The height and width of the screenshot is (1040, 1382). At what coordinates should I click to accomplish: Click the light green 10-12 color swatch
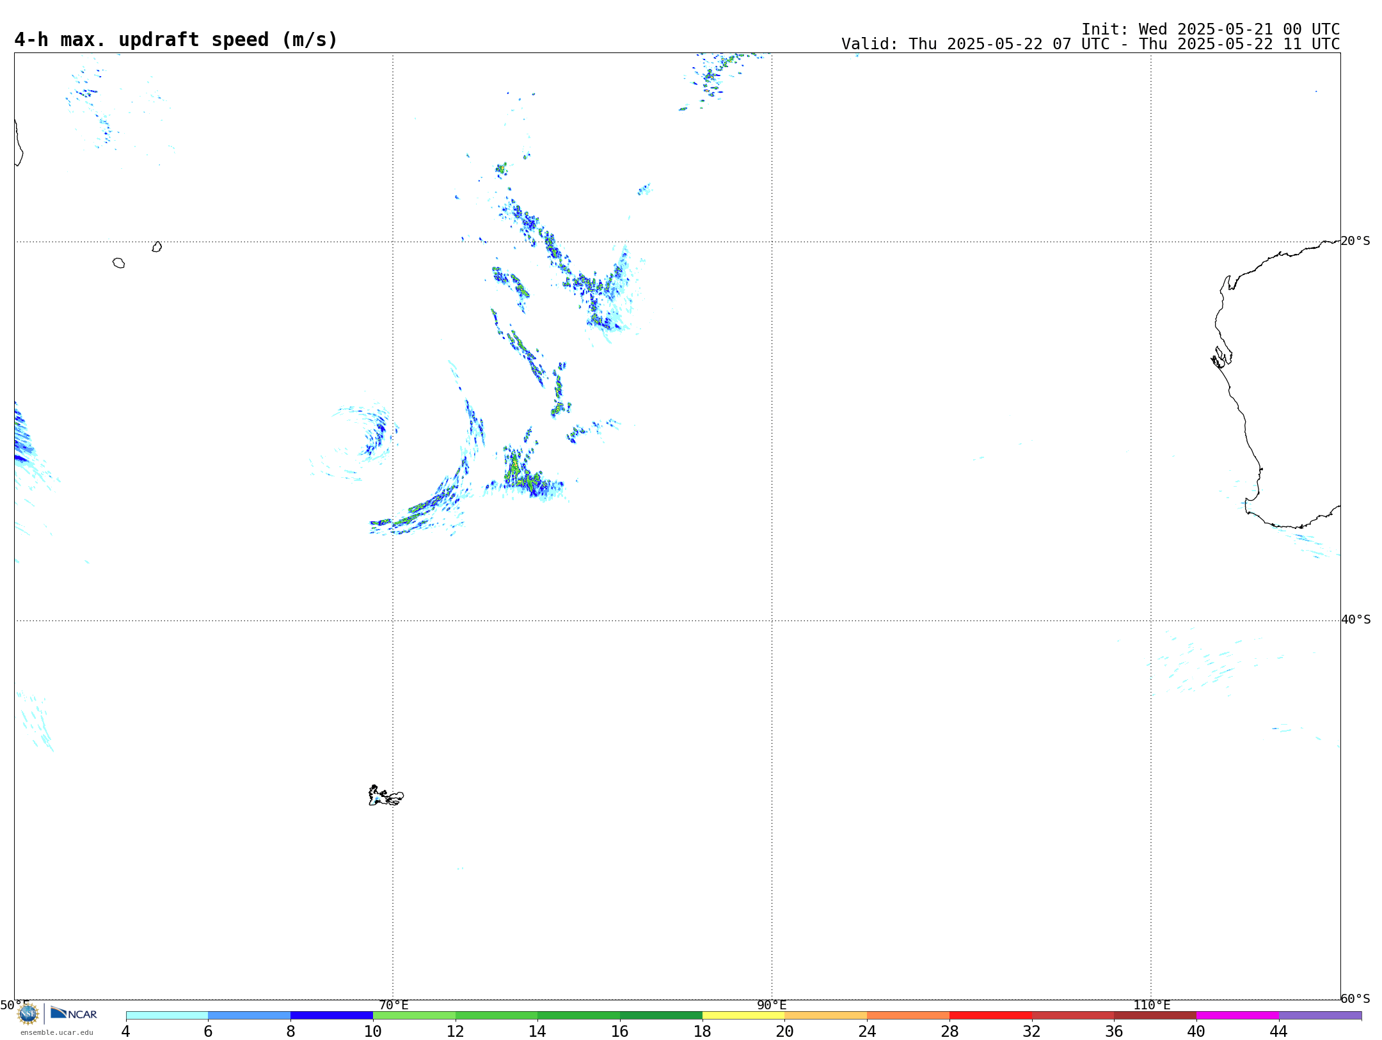coord(414,1016)
